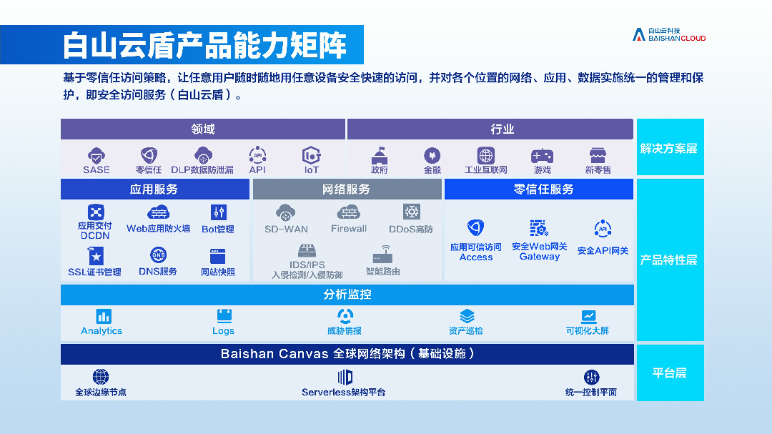Click the 应用交付 DCDN icon
Viewport: 772px width, 434px height.
[96, 212]
